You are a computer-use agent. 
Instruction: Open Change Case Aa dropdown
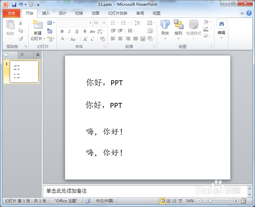pos(74,39)
